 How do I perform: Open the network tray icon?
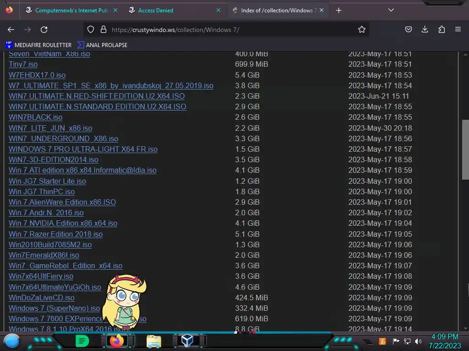click(407, 341)
